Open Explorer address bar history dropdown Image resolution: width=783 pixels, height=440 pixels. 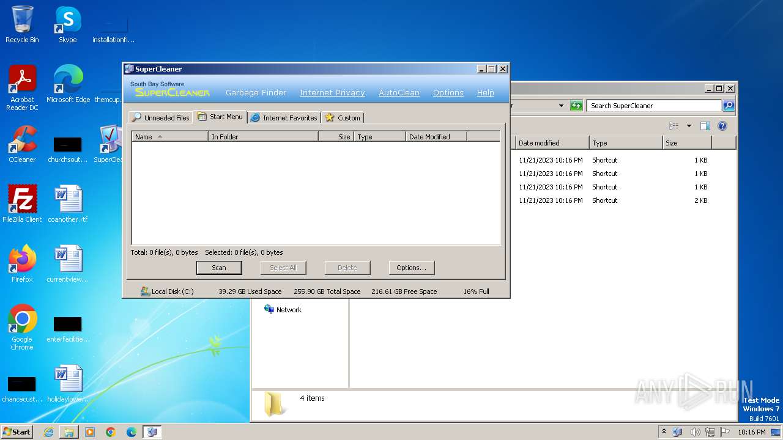[x=561, y=106]
